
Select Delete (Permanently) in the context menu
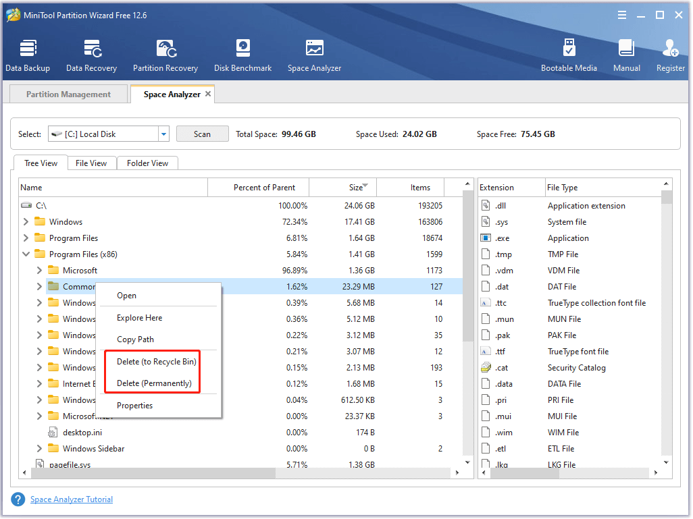154,383
